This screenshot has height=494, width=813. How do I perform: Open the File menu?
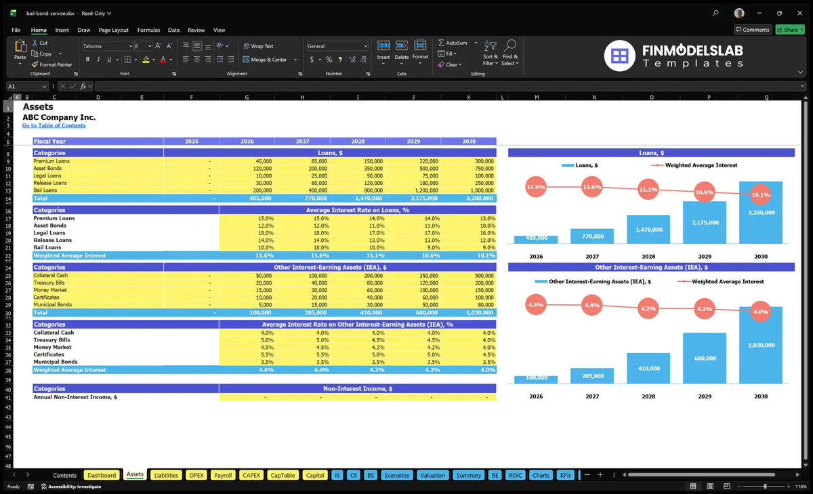pos(16,30)
